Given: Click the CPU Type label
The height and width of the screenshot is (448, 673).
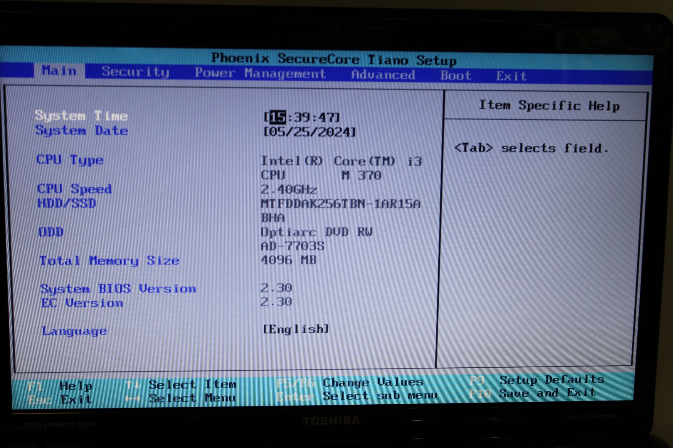Looking at the screenshot, I should 70,160.
